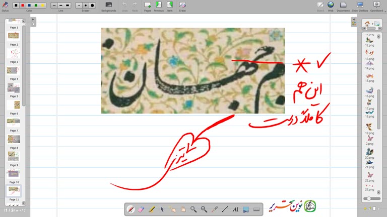Click the Show Desktop button
The image size is (387, 217).
pyautogui.click(x=359, y=6)
